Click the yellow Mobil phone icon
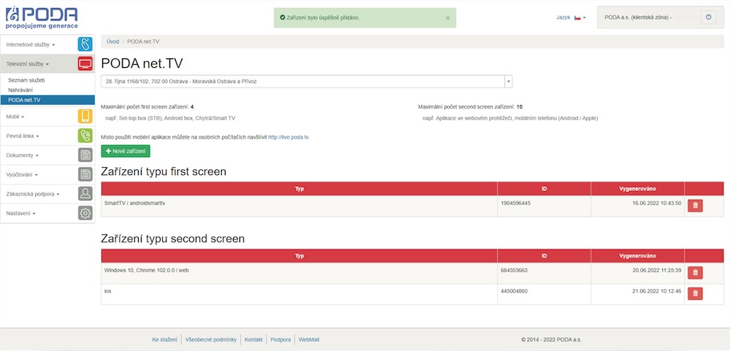 click(85, 116)
